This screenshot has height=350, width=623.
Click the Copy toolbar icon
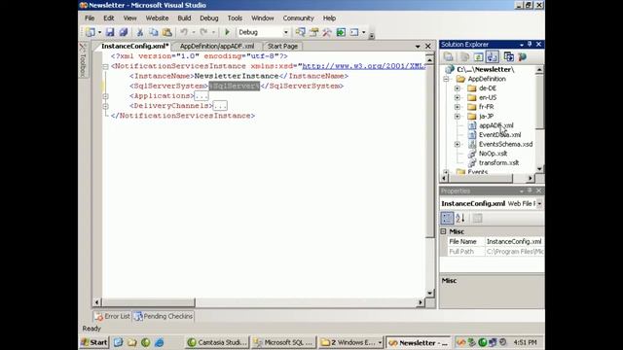tap(154, 32)
